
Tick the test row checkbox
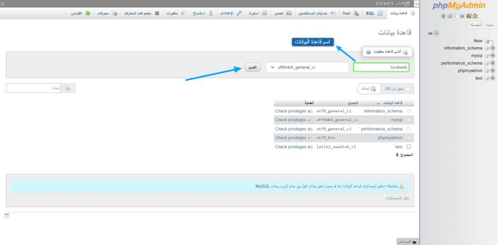[x=409, y=147]
